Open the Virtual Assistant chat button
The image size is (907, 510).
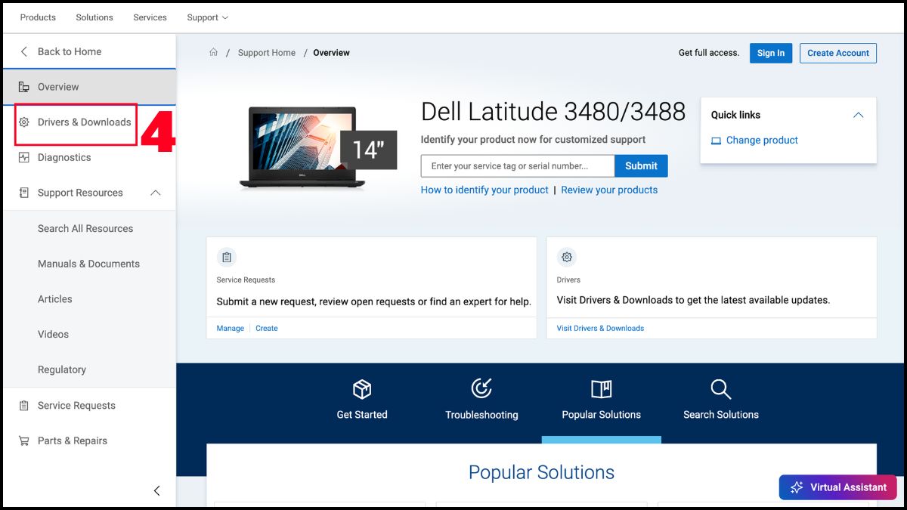(x=837, y=487)
